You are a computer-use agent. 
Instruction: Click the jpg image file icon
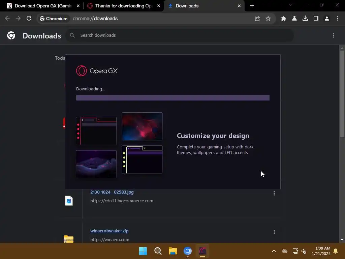(x=69, y=201)
